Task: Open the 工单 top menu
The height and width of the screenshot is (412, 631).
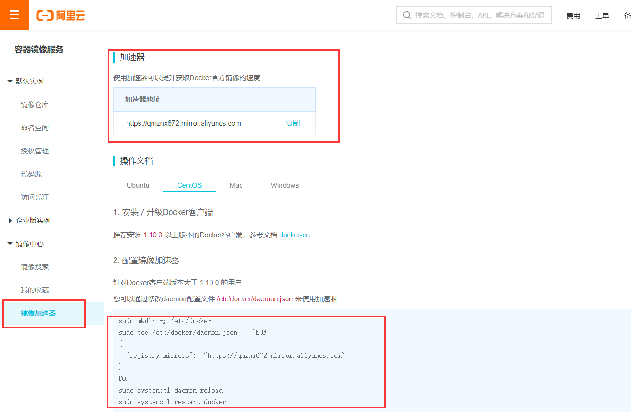Action: pyautogui.click(x=602, y=15)
